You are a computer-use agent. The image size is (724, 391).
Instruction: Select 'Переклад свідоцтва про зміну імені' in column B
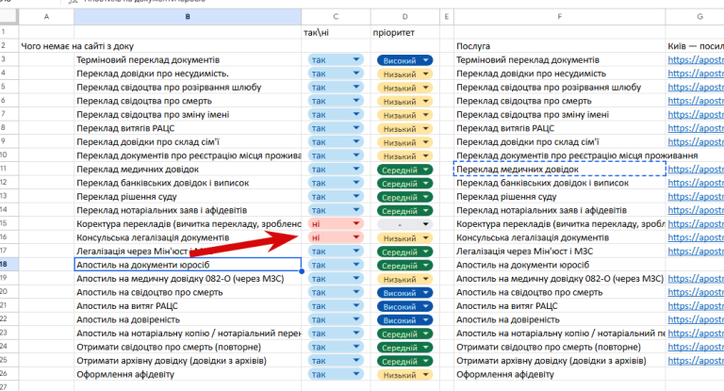[188, 115]
